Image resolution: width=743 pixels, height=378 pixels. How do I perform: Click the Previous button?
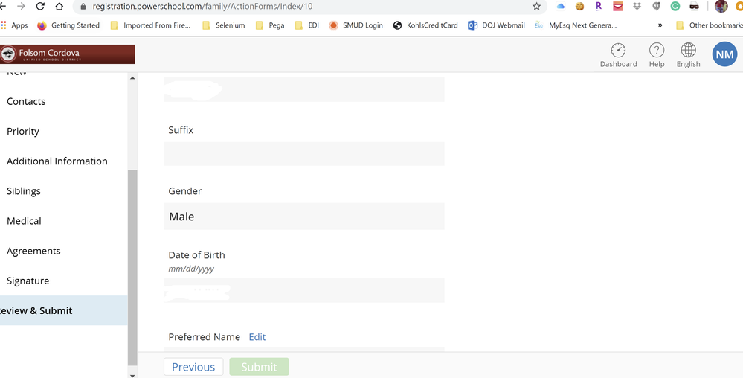[193, 367]
